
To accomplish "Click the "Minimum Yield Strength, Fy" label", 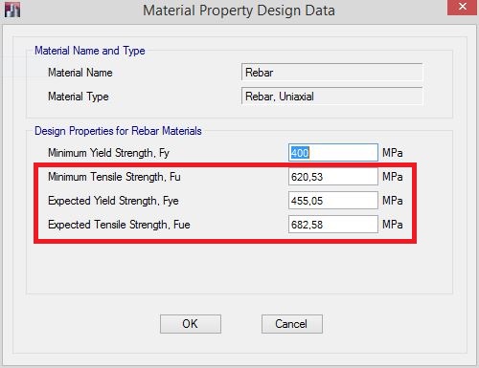I will pyautogui.click(x=108, y=153).
